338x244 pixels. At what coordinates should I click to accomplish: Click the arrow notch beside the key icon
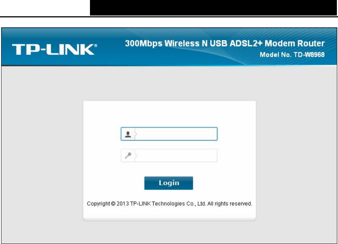(x=136, y=155)
